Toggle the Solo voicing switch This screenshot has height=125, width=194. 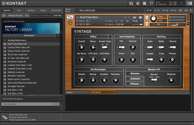[150, 47]
